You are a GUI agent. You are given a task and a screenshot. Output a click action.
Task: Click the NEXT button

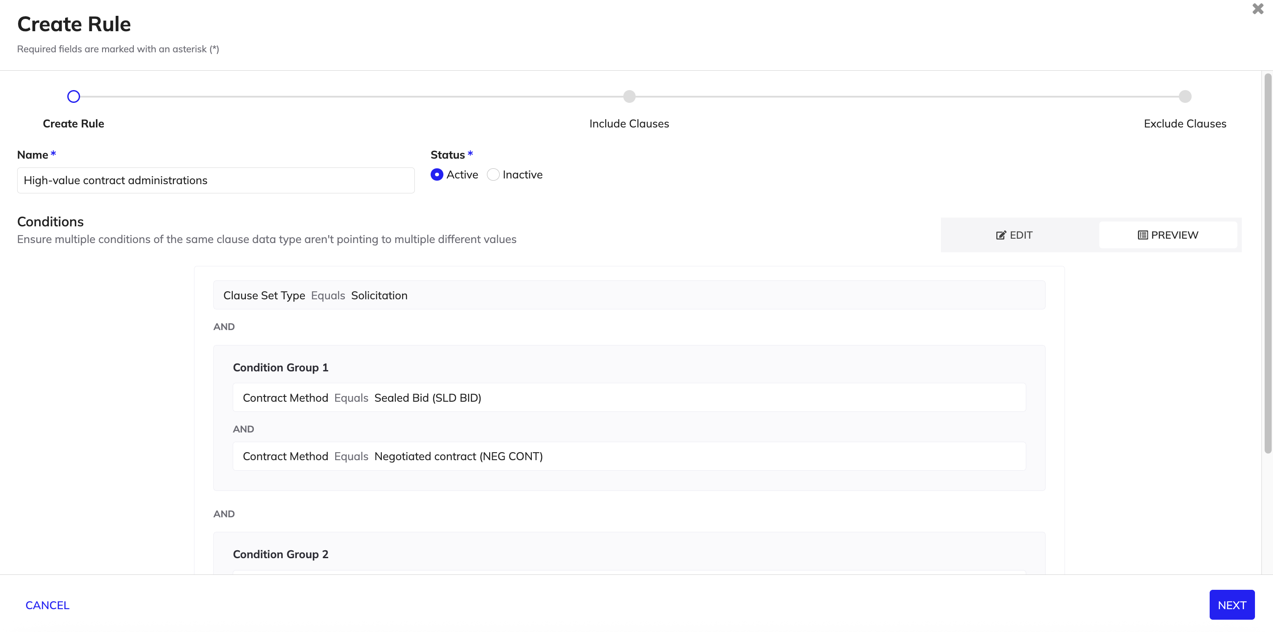point(1232,605)
